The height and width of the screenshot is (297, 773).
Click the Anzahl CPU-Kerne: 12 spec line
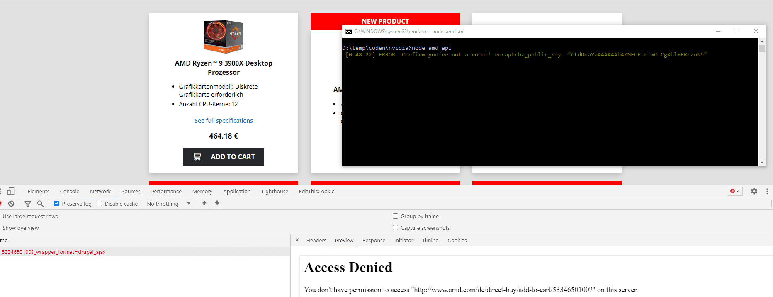[x=208, y=104]
